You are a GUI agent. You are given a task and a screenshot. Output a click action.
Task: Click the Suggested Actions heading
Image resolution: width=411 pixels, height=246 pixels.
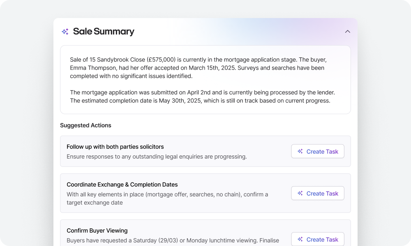pos(86,125)
